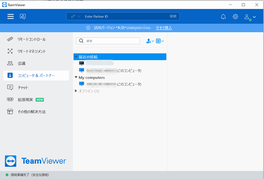Click the augmented reality goggles icon
264x179 pixels.
pyautogui.click(x=10, y=99)
